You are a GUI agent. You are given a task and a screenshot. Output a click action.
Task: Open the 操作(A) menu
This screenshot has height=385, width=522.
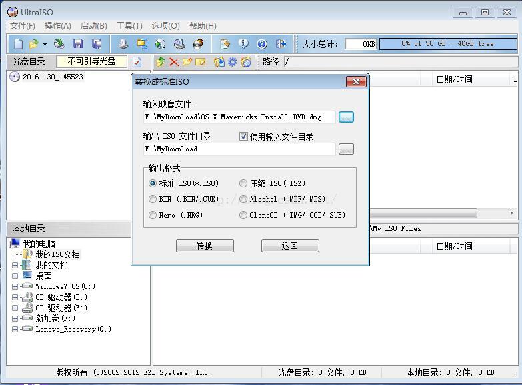pyautogui.click(x=57, y=26)
